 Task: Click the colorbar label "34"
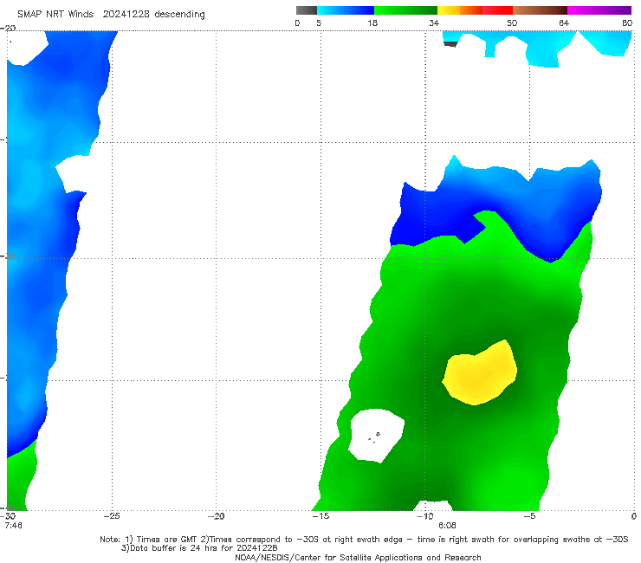pos(434,23)
